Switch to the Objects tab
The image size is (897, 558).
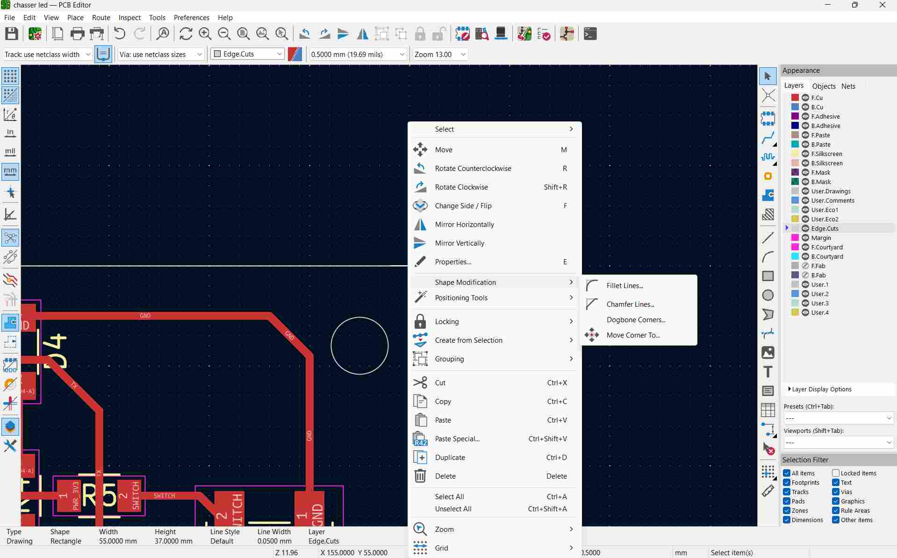pos(824,86)
